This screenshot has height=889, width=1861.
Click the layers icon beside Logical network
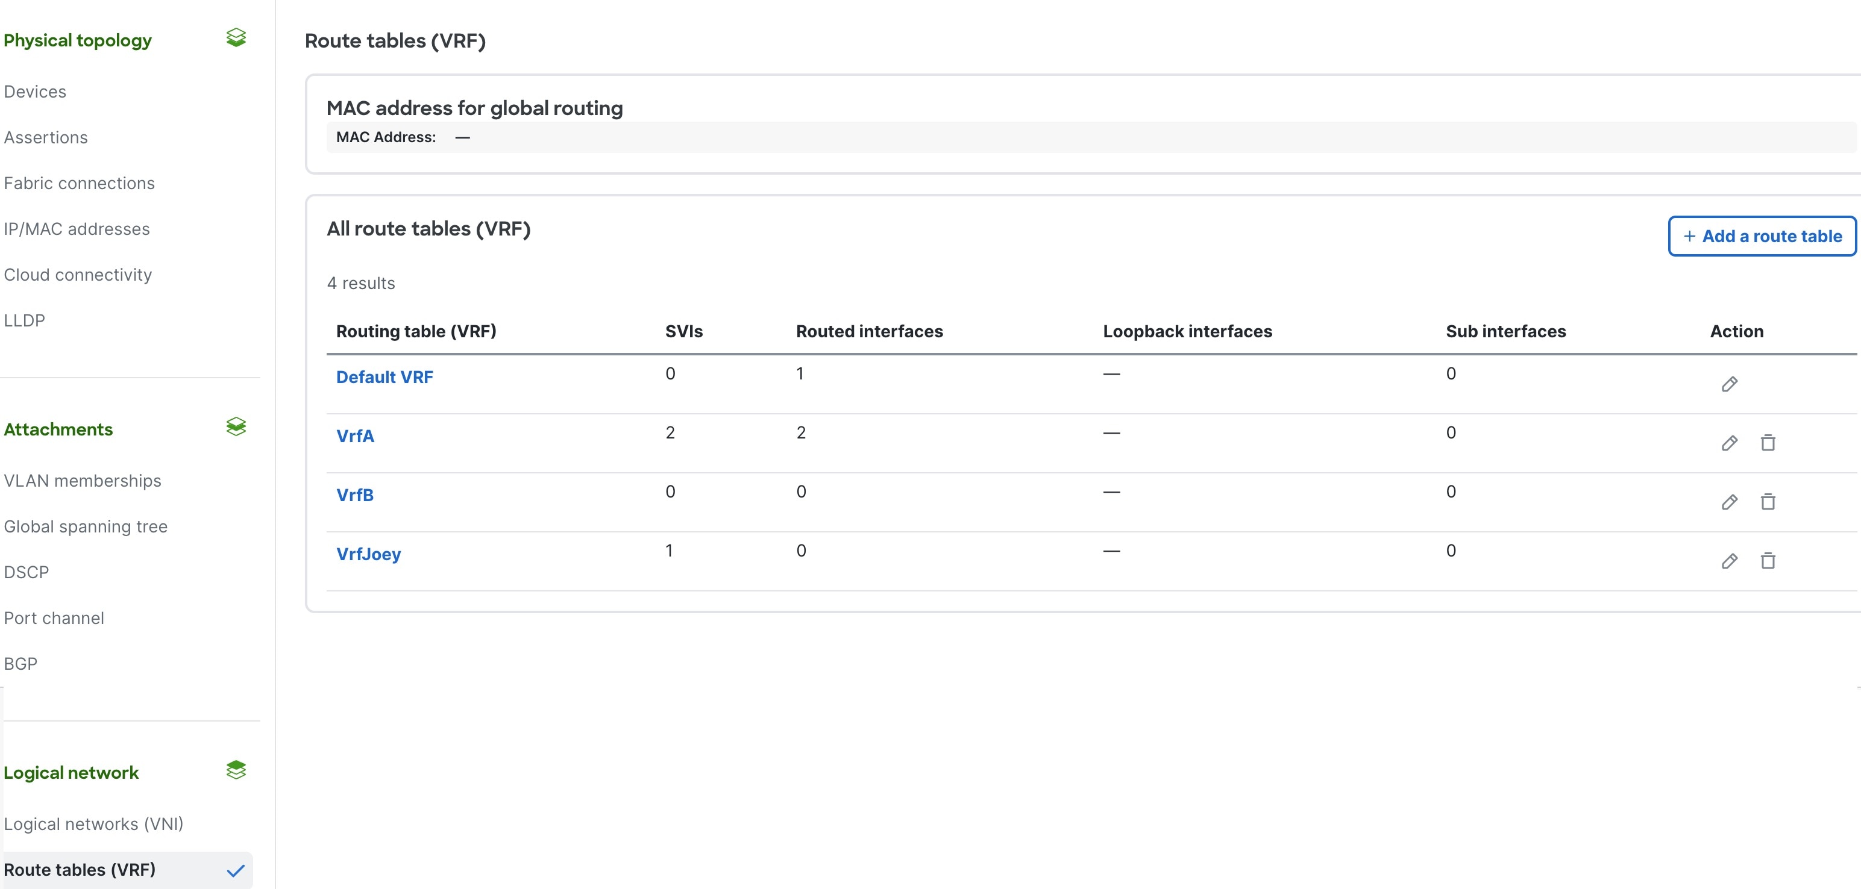click(236, 770)
